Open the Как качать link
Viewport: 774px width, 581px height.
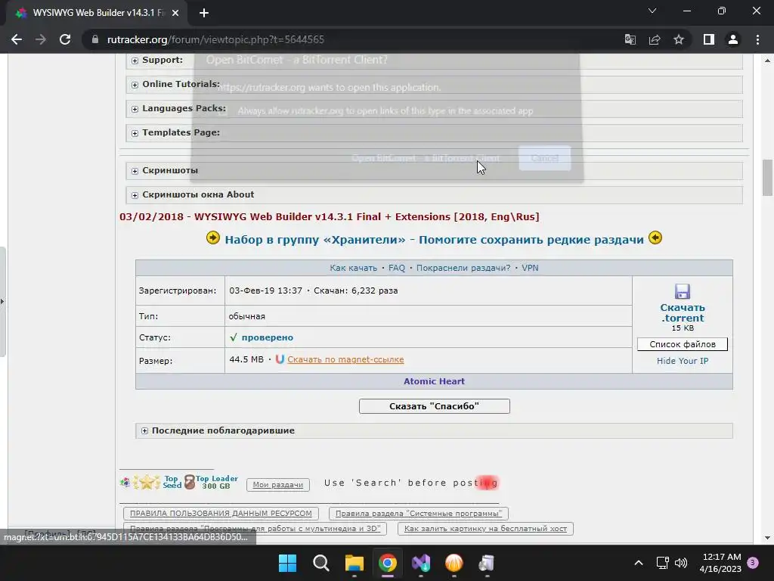354,268
